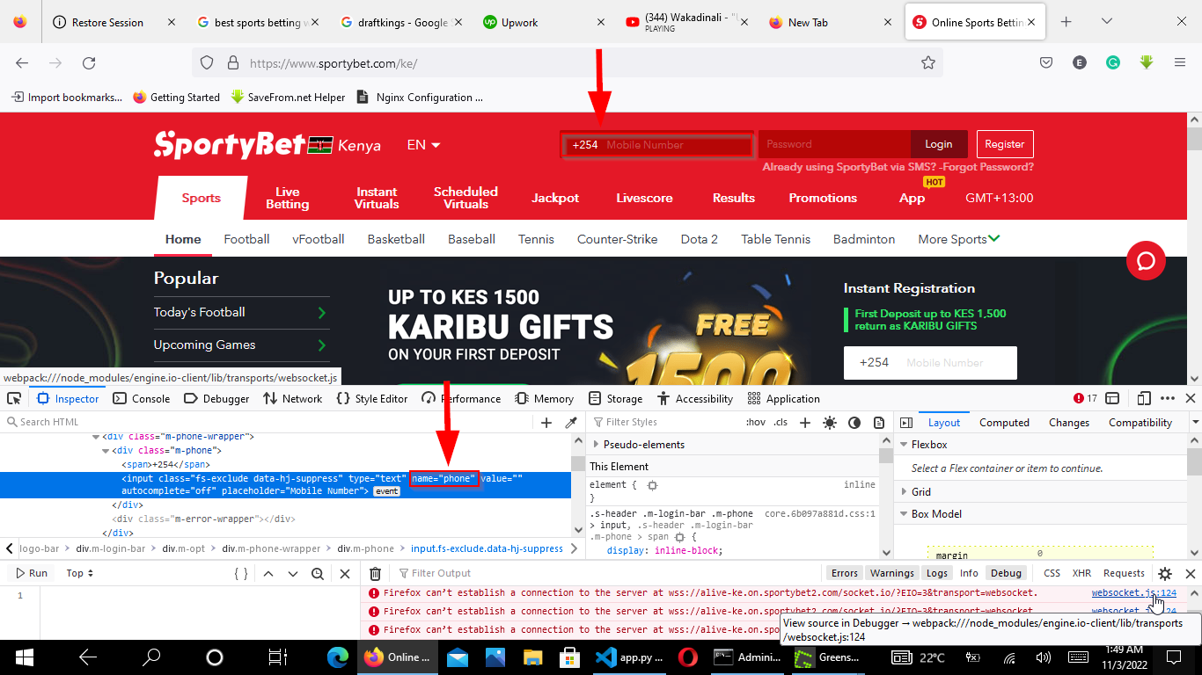The height and width of the screenshot is (675, 1202).
Task: Clear console output with trash icon
Action: coord(375,573)
